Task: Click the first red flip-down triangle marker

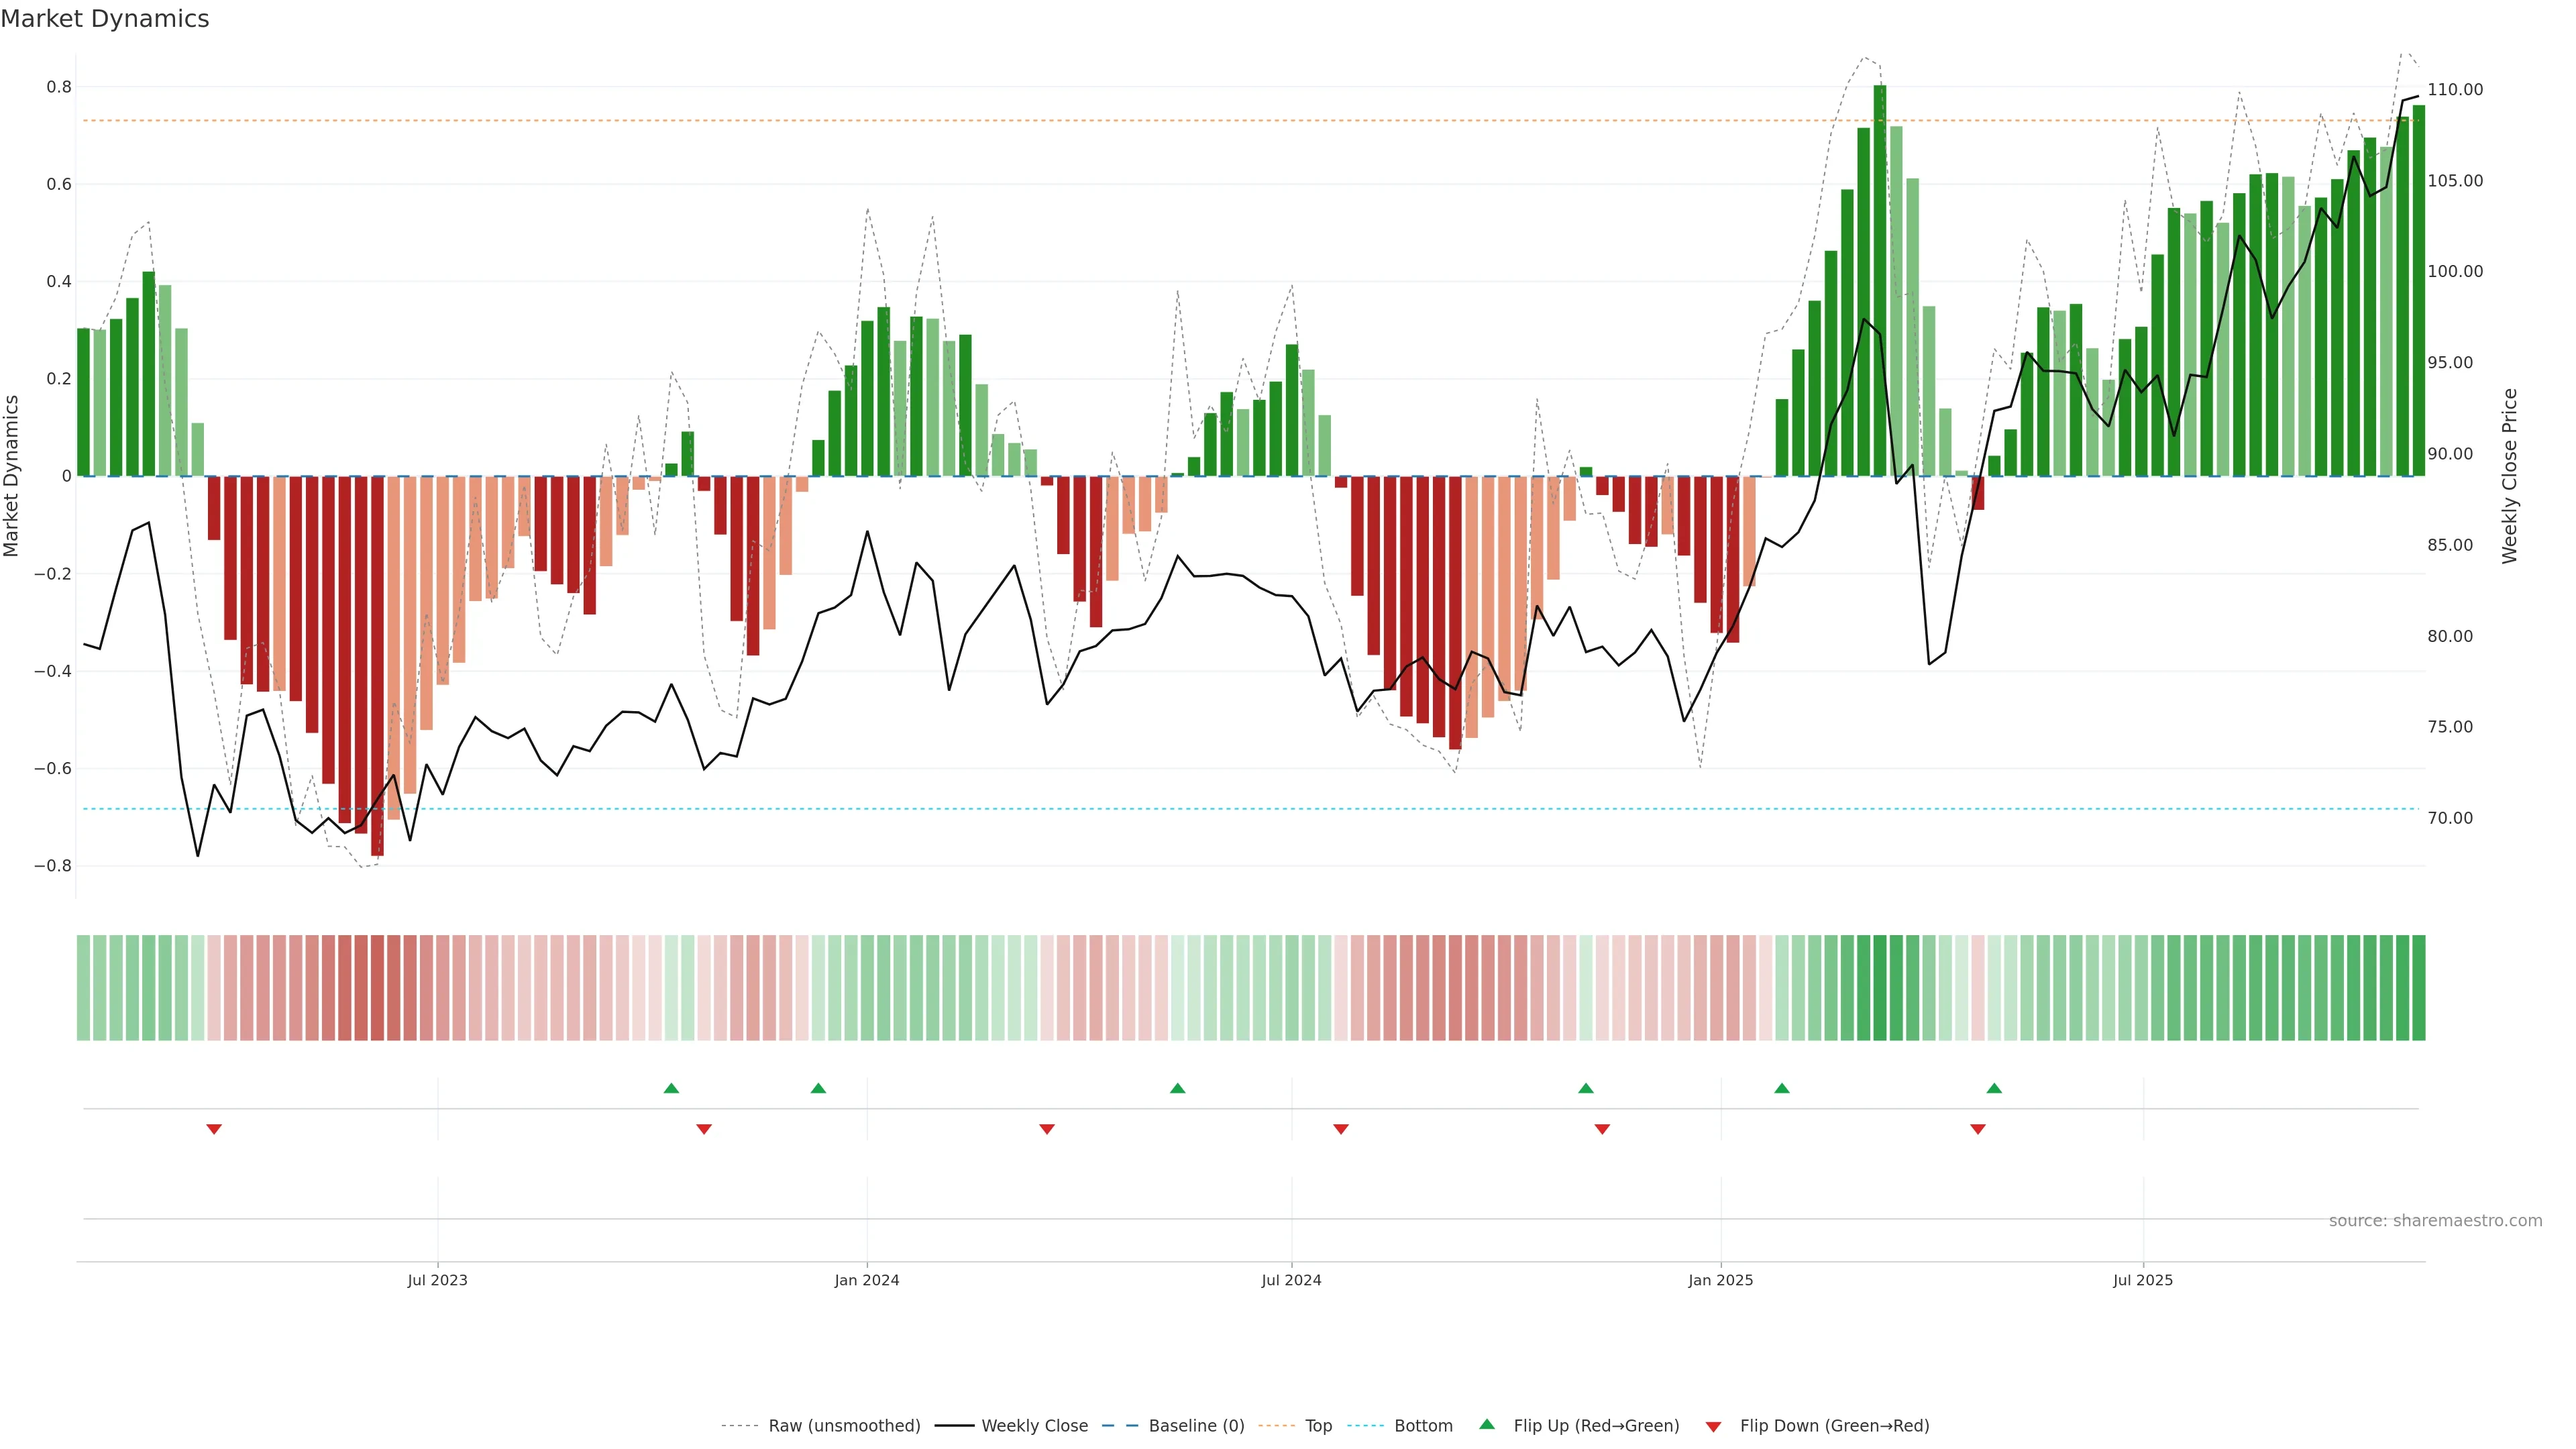Action: (x=214, y=1129)
